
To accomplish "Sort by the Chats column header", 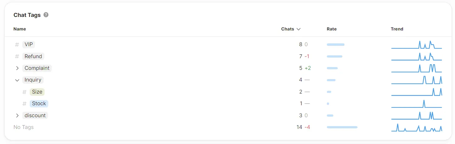I will (x=291, y=29).
